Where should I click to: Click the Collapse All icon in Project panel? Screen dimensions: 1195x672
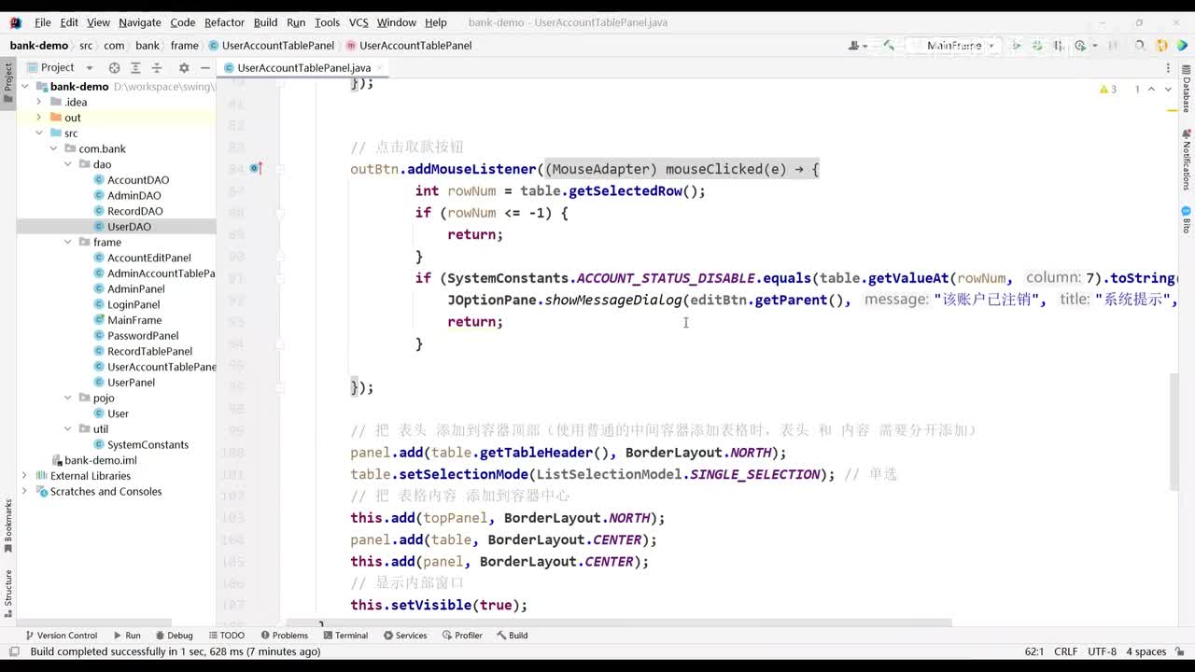[157, 67]
